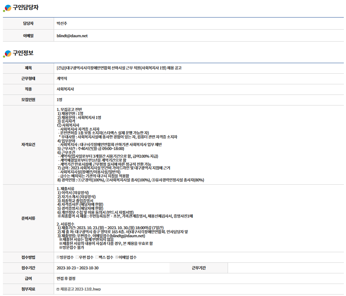This screenshot has height=296, width=346.
Task: Click the 자격요건 row label
Action: pyautogui.click(x=28, y=145)
